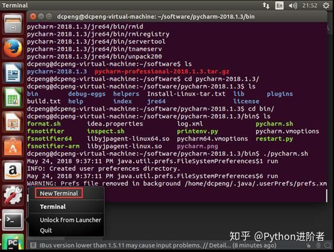334x252 pixels.
Task: Click printenv.py in the bin listing
Action: click(198, 131)
